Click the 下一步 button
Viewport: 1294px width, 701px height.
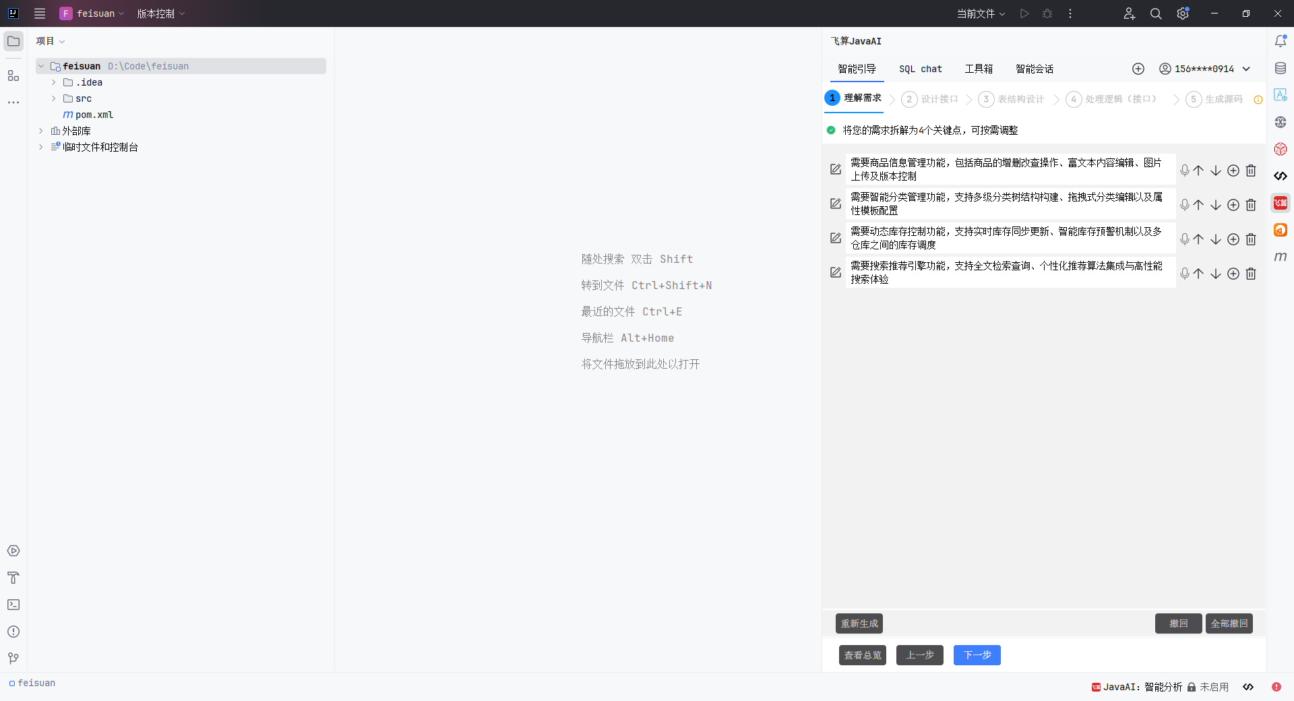point(977,655)
